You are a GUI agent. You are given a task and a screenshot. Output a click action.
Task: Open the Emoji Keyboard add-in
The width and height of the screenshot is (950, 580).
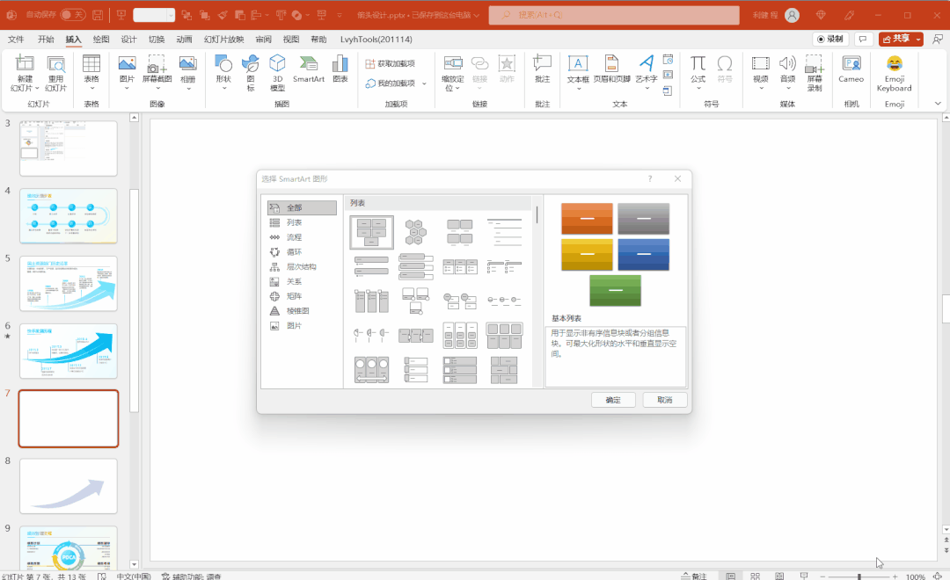895,73
